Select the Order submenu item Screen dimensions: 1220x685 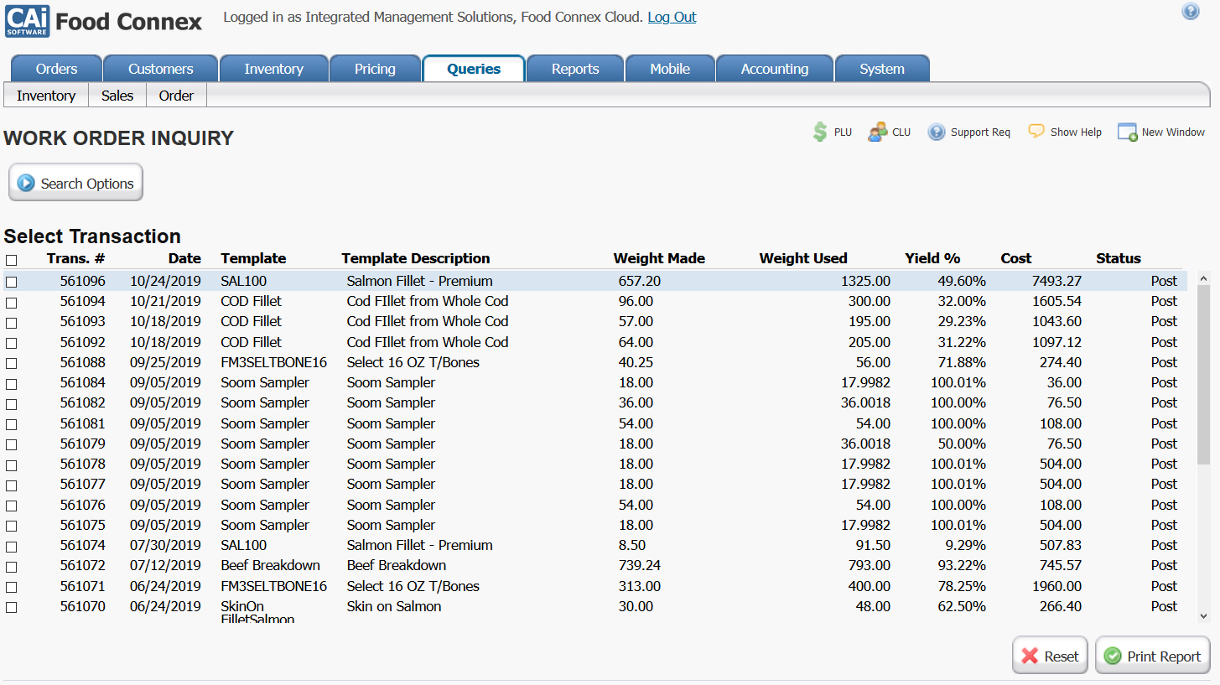[176, 96]
